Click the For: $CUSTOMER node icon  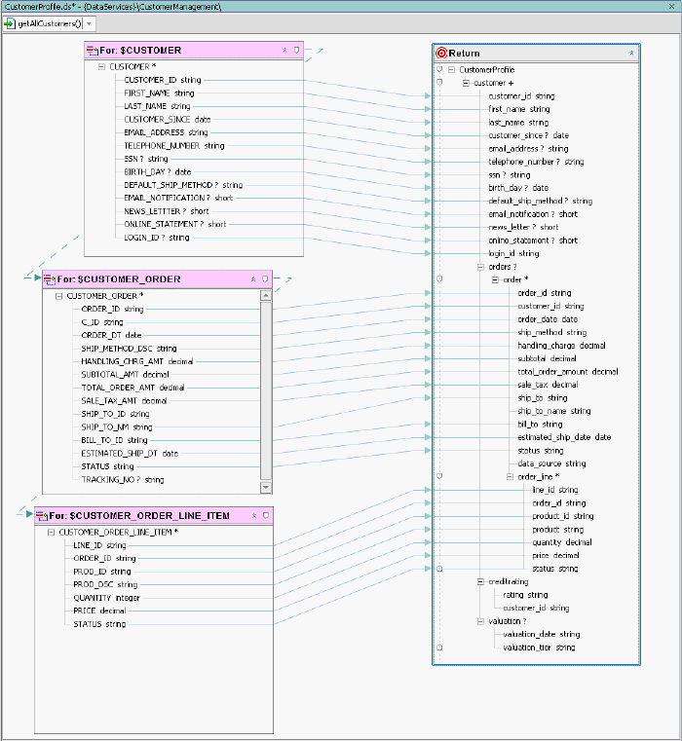point(92,50)
